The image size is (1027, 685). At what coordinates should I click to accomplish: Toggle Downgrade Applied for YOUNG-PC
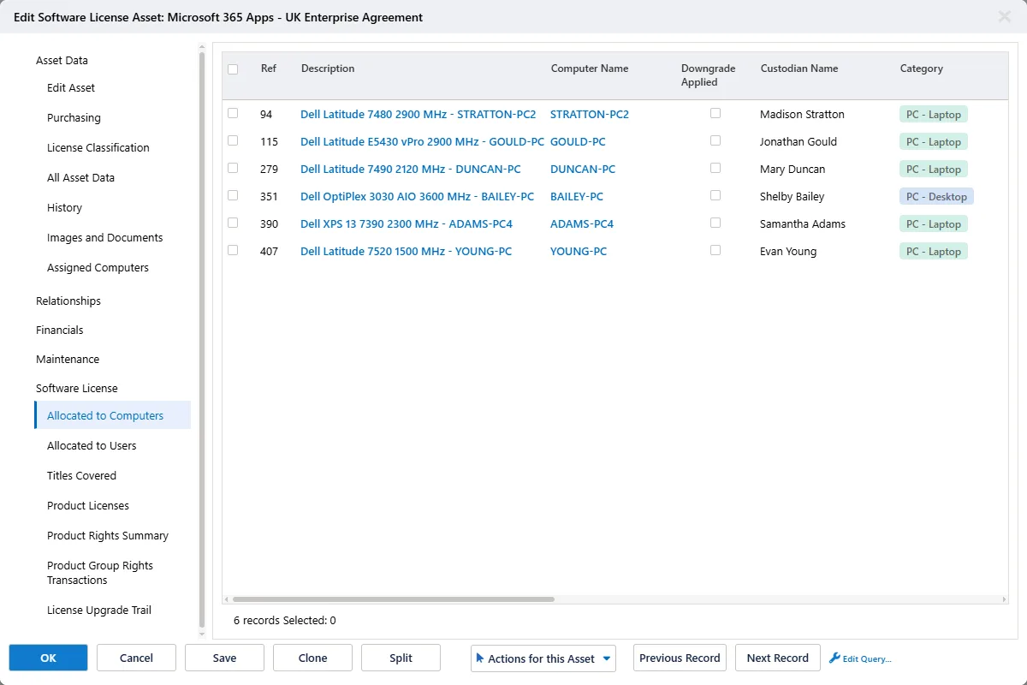pos(715,250)
